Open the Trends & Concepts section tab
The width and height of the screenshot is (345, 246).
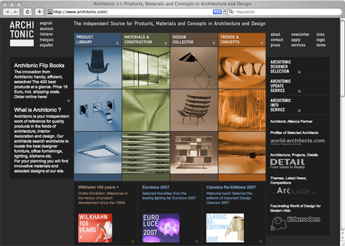tap(242, 40)
